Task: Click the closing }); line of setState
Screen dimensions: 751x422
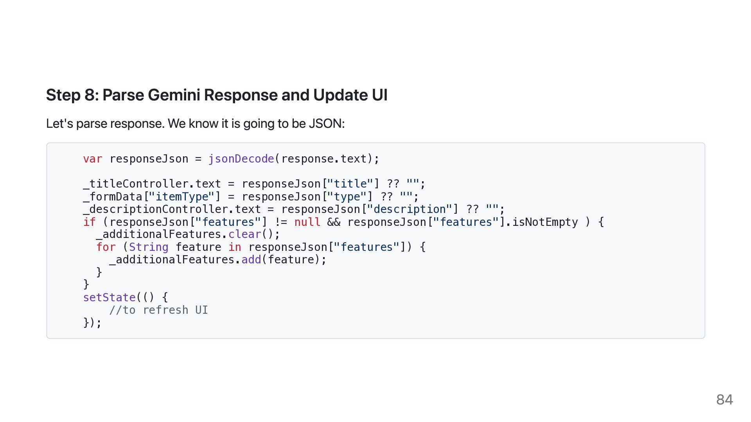Action: pyautogui.click(x=92, y=323)
